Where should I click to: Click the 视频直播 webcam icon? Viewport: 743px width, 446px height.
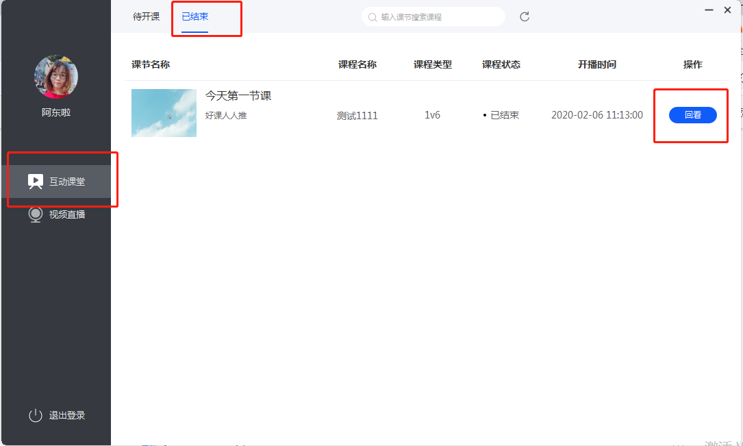pyautogui.click(x=36, y=214)
